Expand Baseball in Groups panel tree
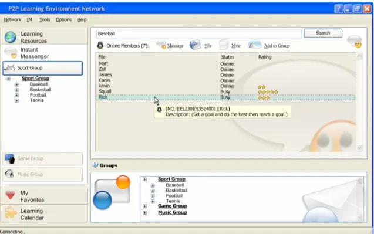The height and width of the screenshot is (234, 374). pos(153,185)
